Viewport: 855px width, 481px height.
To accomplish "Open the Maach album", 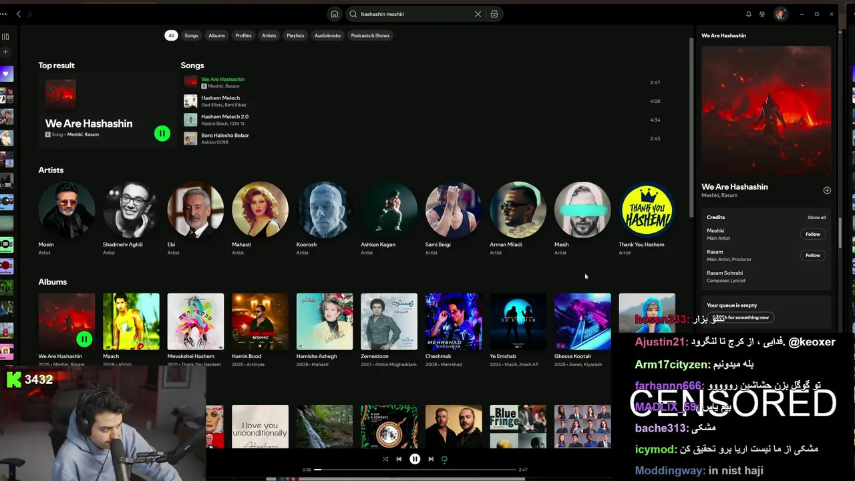I will [131, 321].
